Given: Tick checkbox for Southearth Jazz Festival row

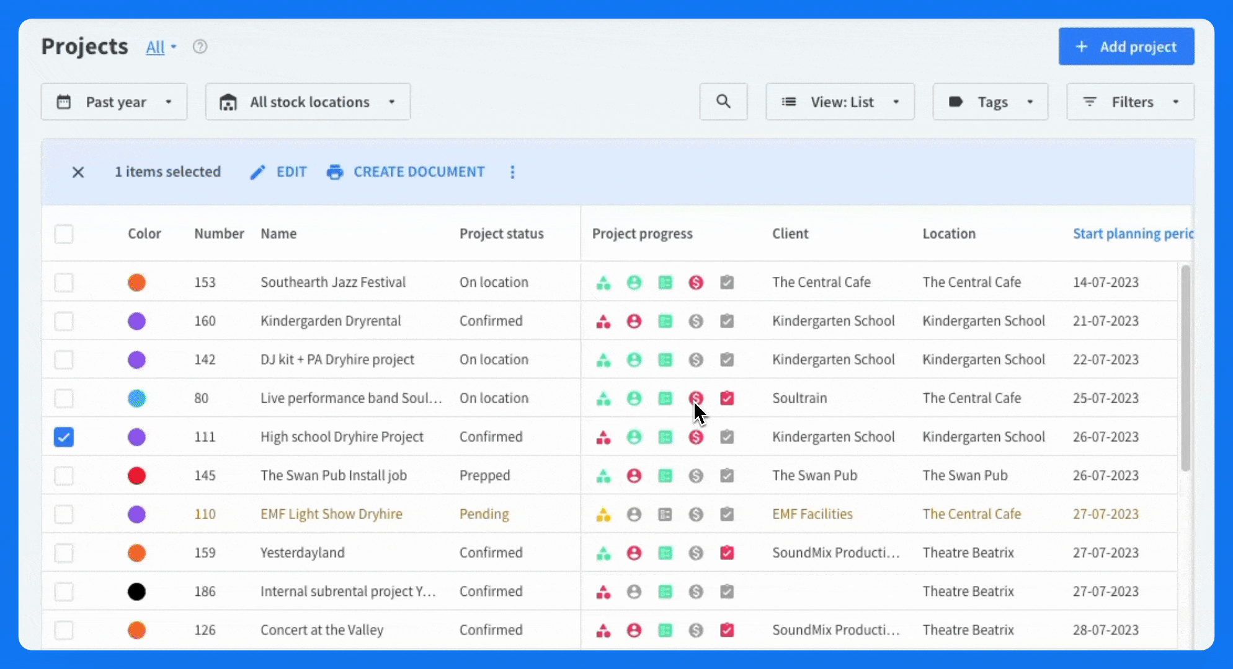Looking at the screenshot, I should click(64, 282).
